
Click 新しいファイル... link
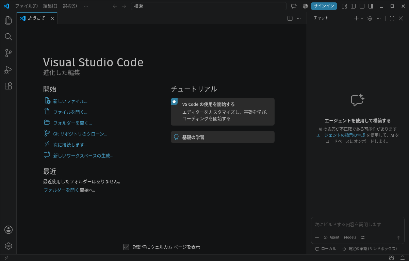(x=70, y=101)
